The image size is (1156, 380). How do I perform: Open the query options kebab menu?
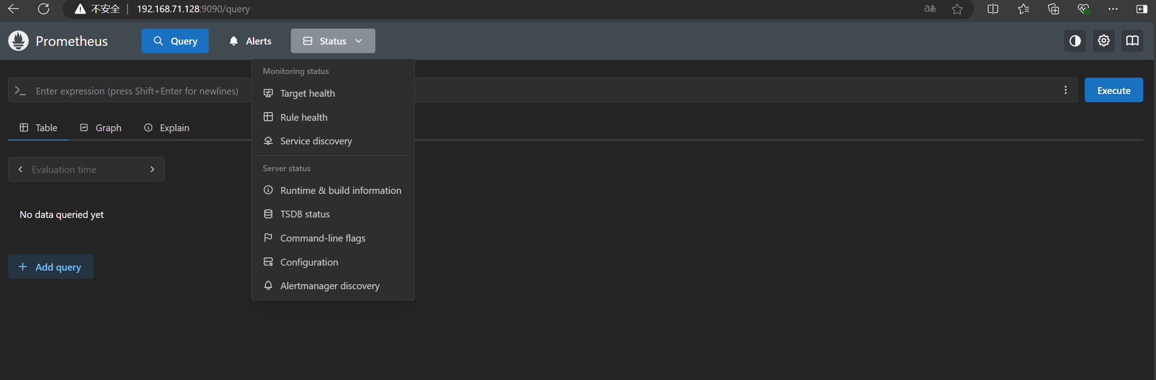coord(1066,90)
